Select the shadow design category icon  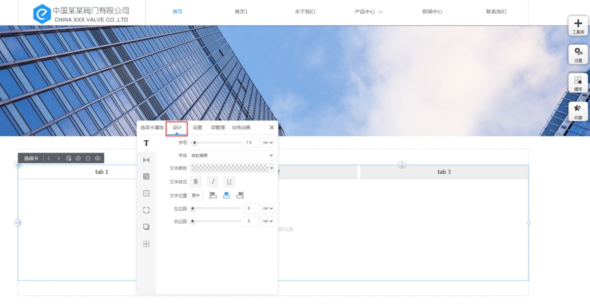pyautogui.click(x=146, y=227)
